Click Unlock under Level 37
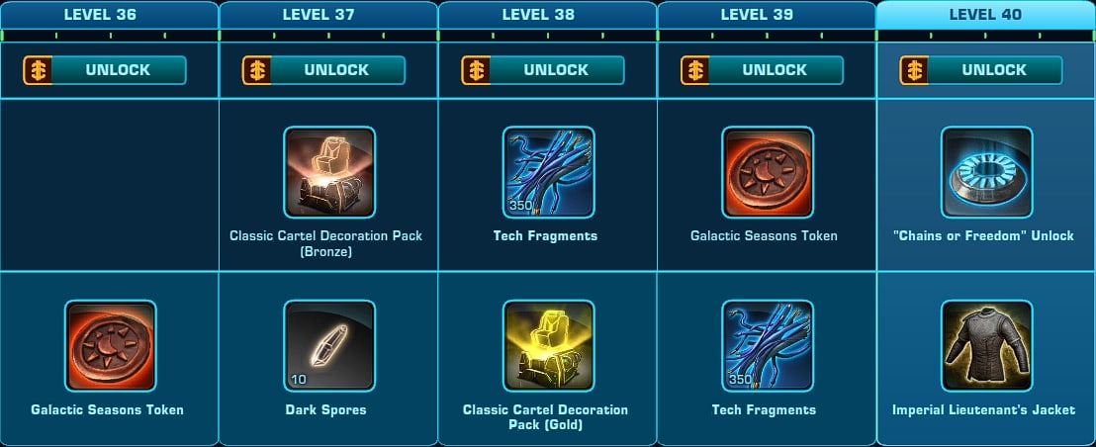This screenshot has height=447, width=1096. click(323, 70)
